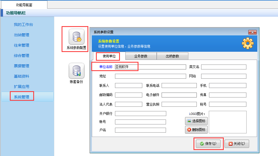Open 我的工作台 in navigation bar
The height and width of the screenshot is (156, 278).
click(x=23, y=25)
